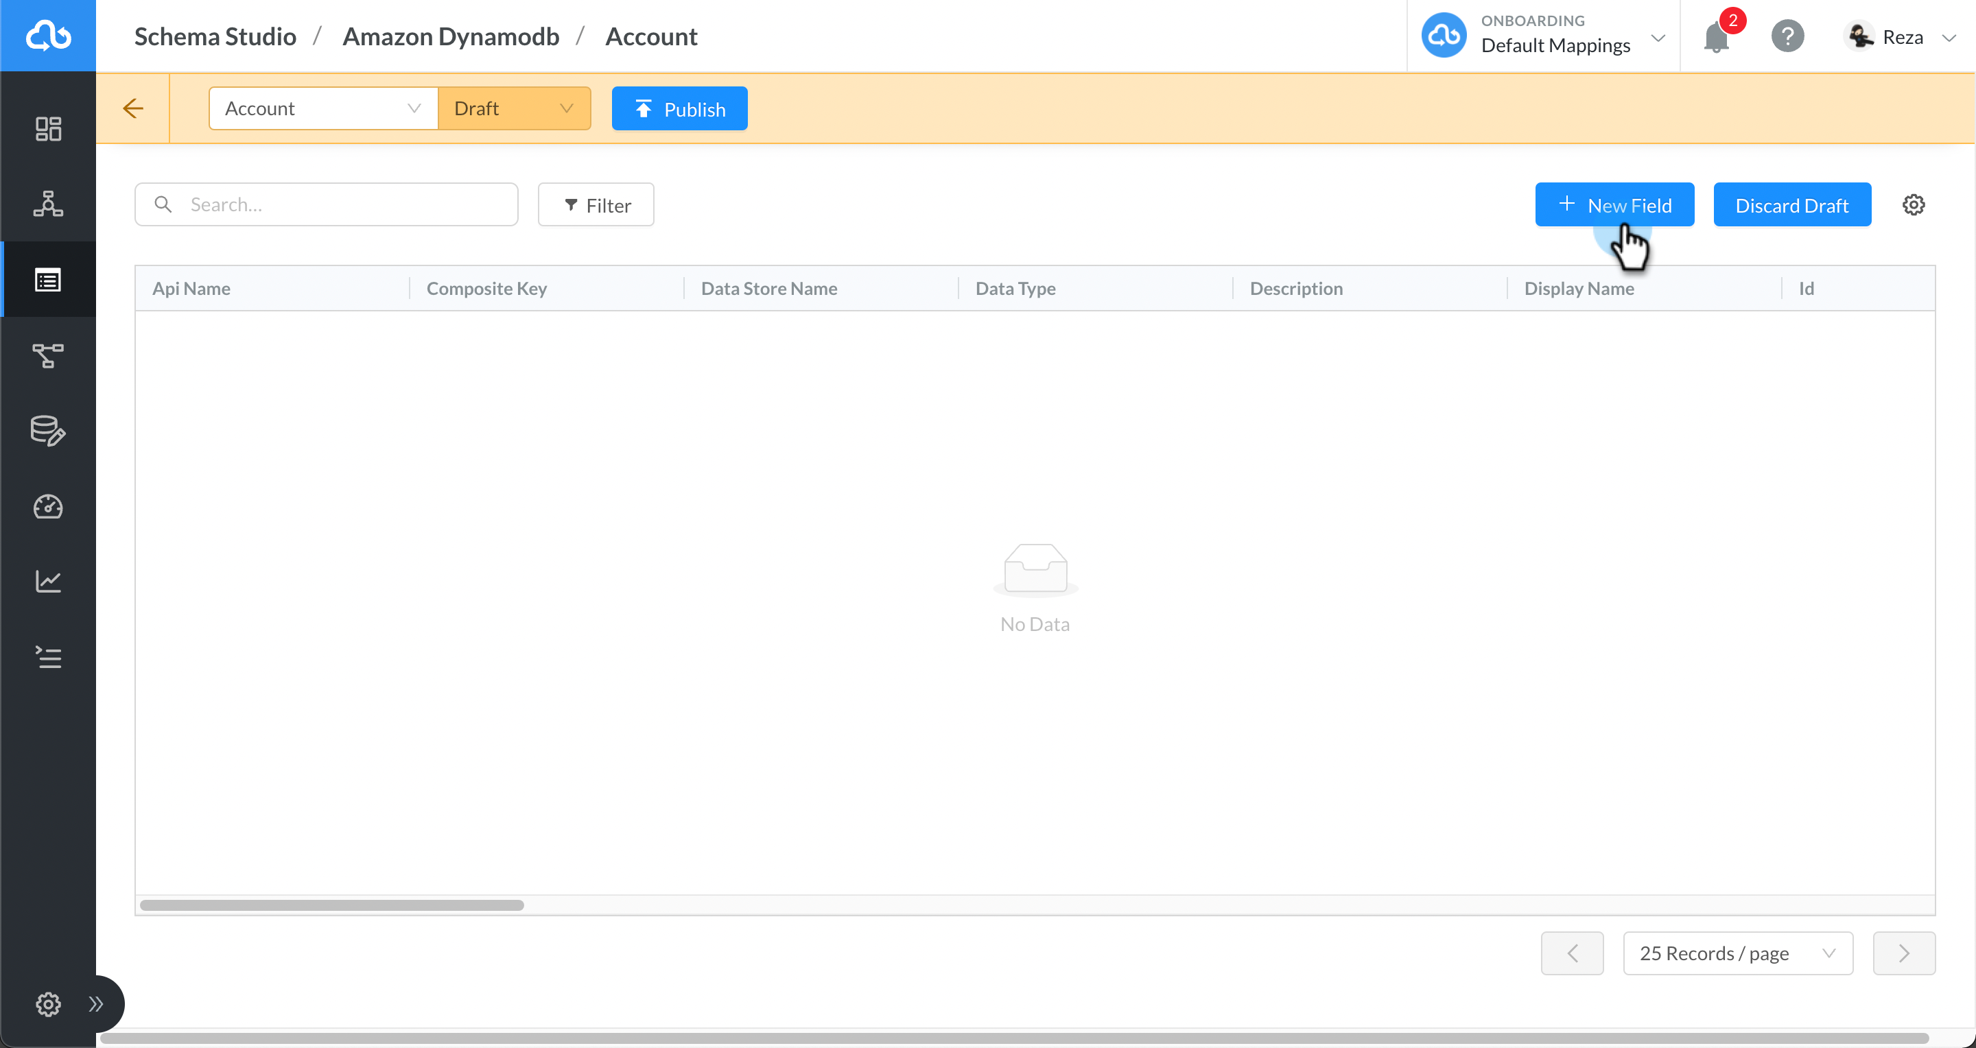Screen dimensions: 1976x1048
Task: Go back using the orange arrow
Action: pos(134,108)
